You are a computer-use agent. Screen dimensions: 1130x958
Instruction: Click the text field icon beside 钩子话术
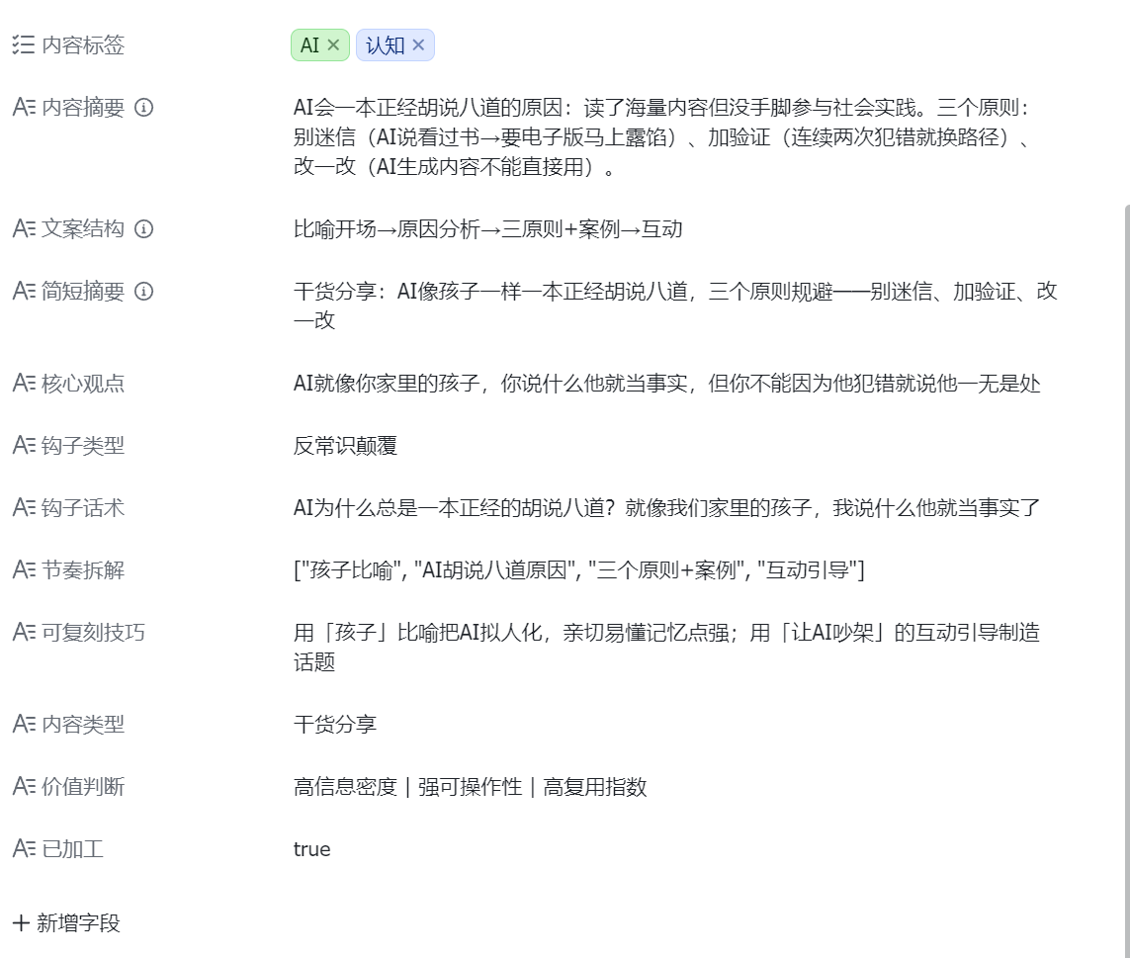coord(24,507)
